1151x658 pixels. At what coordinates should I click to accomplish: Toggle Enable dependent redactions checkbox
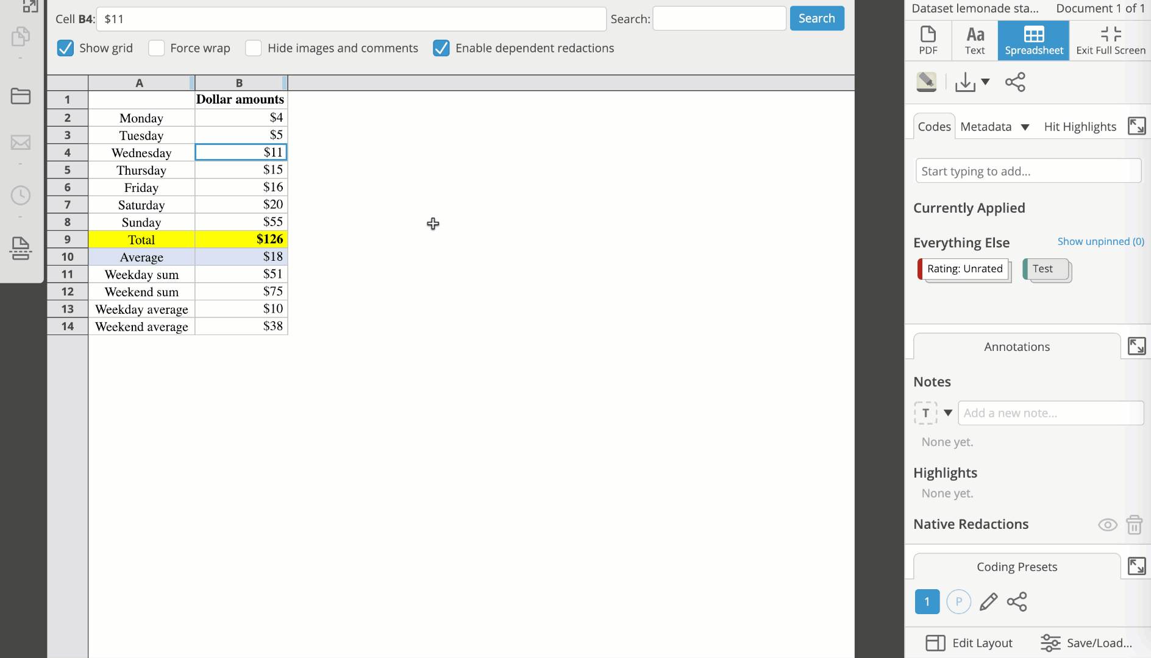point(441,48)
